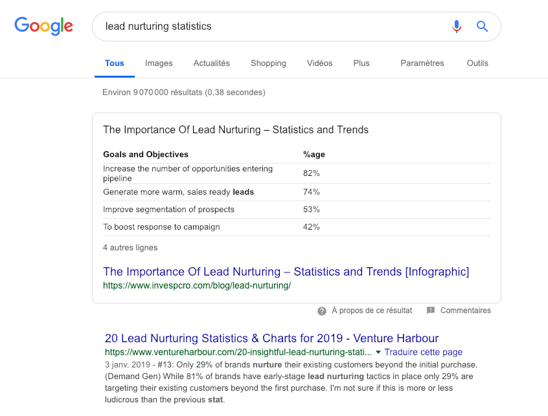This screenshot has height=416, width=548.
Task: Click the 74% value cell
Action: tap(311, 192)
